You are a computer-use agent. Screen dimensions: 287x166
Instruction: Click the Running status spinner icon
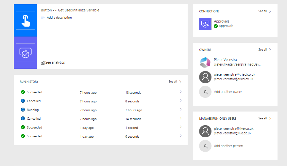pyautogui.click(x=23, y=110)
